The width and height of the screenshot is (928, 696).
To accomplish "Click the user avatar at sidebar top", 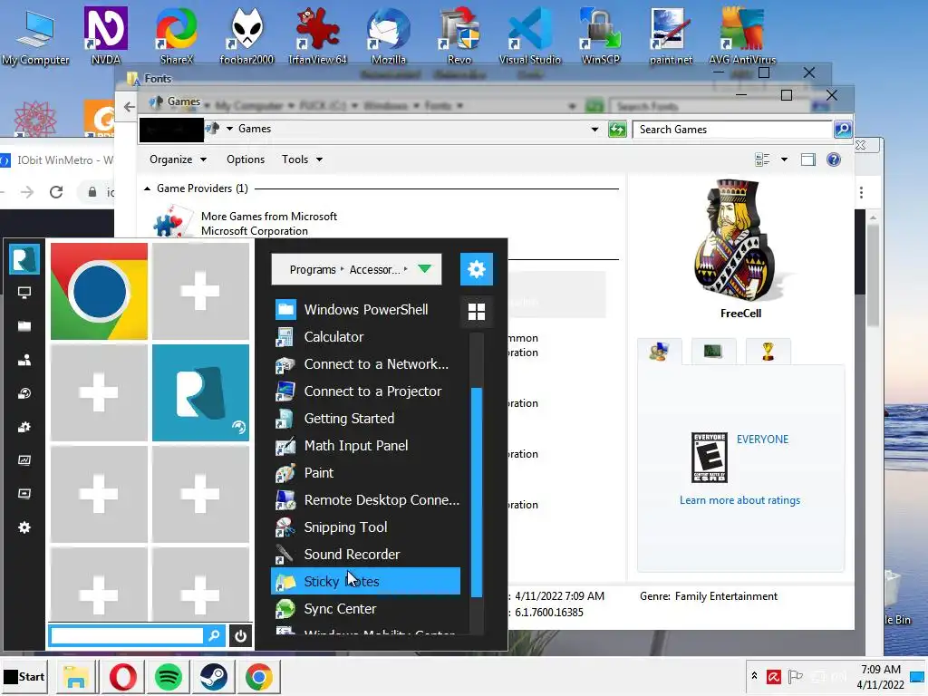I will pos(24,259).
